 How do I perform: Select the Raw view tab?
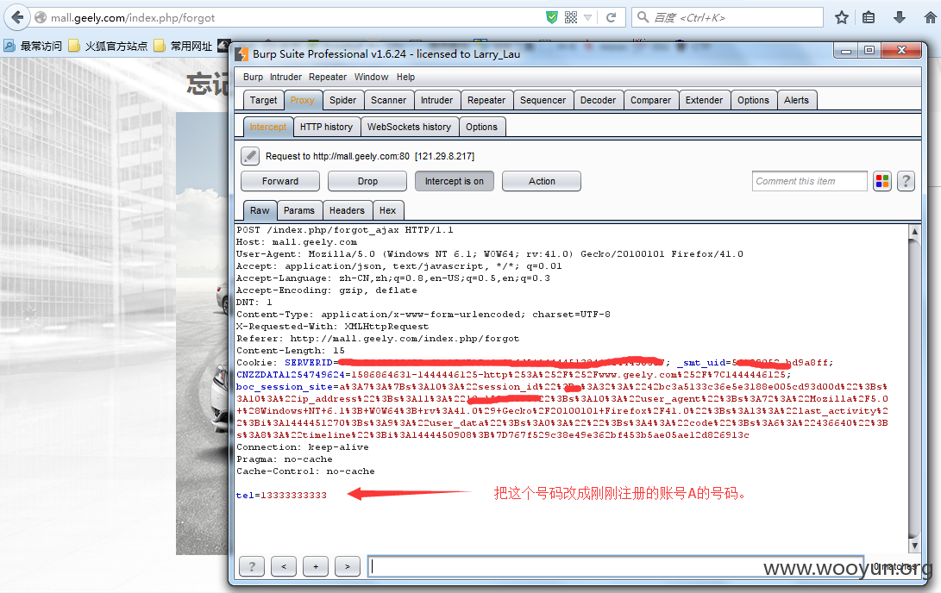pyautogui.click(x=260, y=210)
